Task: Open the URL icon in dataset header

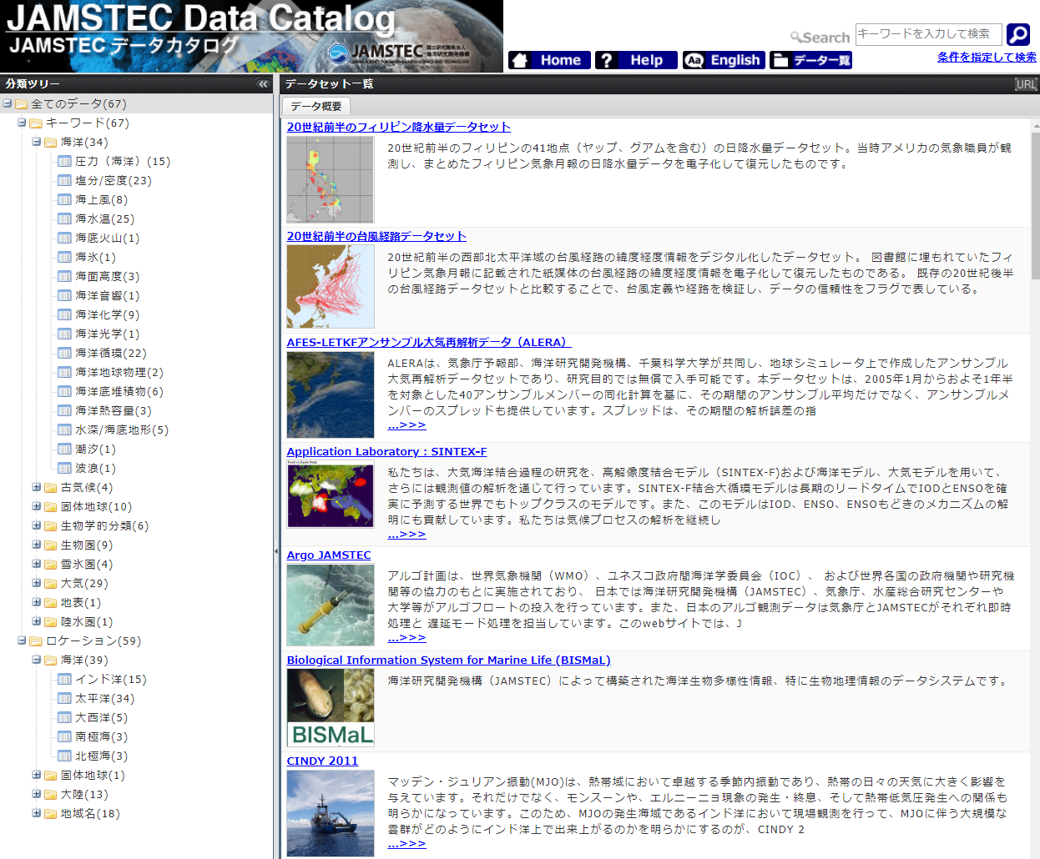Action: pos(1026,84)
